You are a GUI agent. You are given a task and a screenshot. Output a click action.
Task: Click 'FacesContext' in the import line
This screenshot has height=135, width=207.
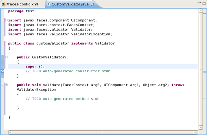click(80, 25)
